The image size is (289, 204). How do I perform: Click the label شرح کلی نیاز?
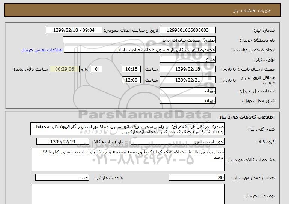(x=261, y=129)
